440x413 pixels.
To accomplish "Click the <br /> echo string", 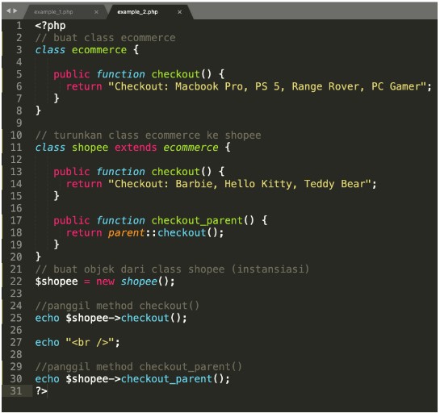I will [90, 342].
